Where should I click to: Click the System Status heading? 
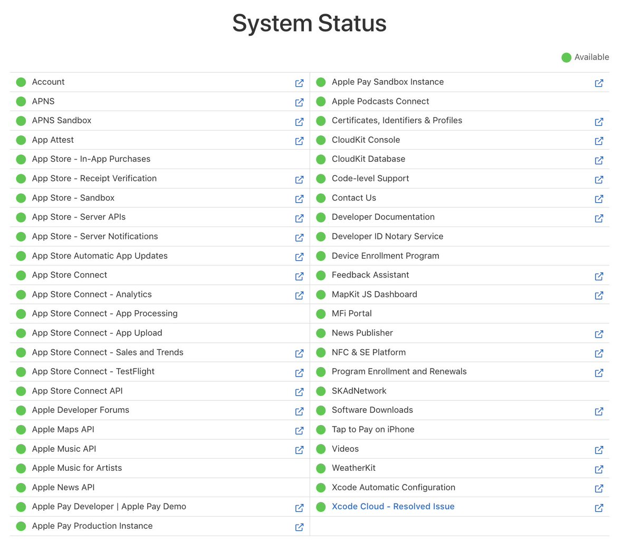pos(310,24)
